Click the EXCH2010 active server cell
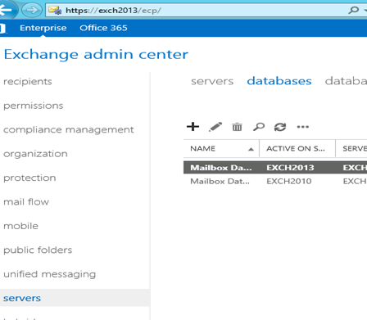 coord(289,181)
